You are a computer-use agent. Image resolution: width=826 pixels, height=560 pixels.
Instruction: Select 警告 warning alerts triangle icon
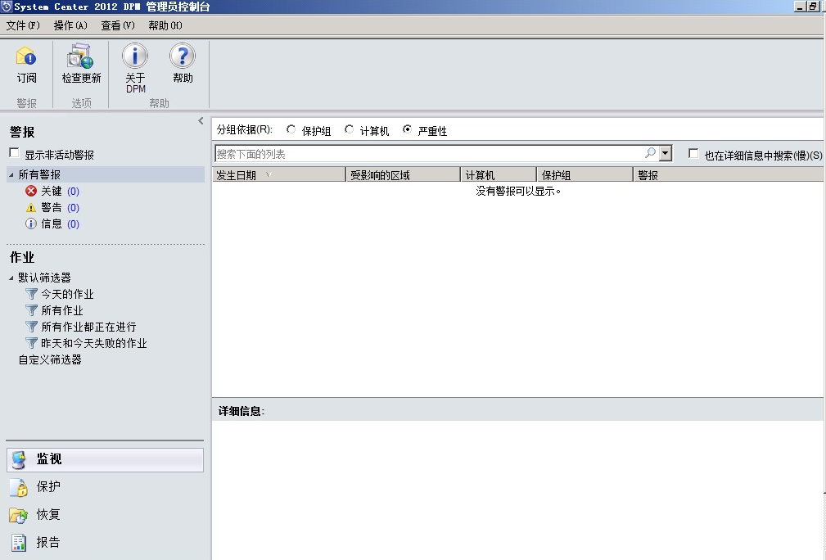point(31,208)
